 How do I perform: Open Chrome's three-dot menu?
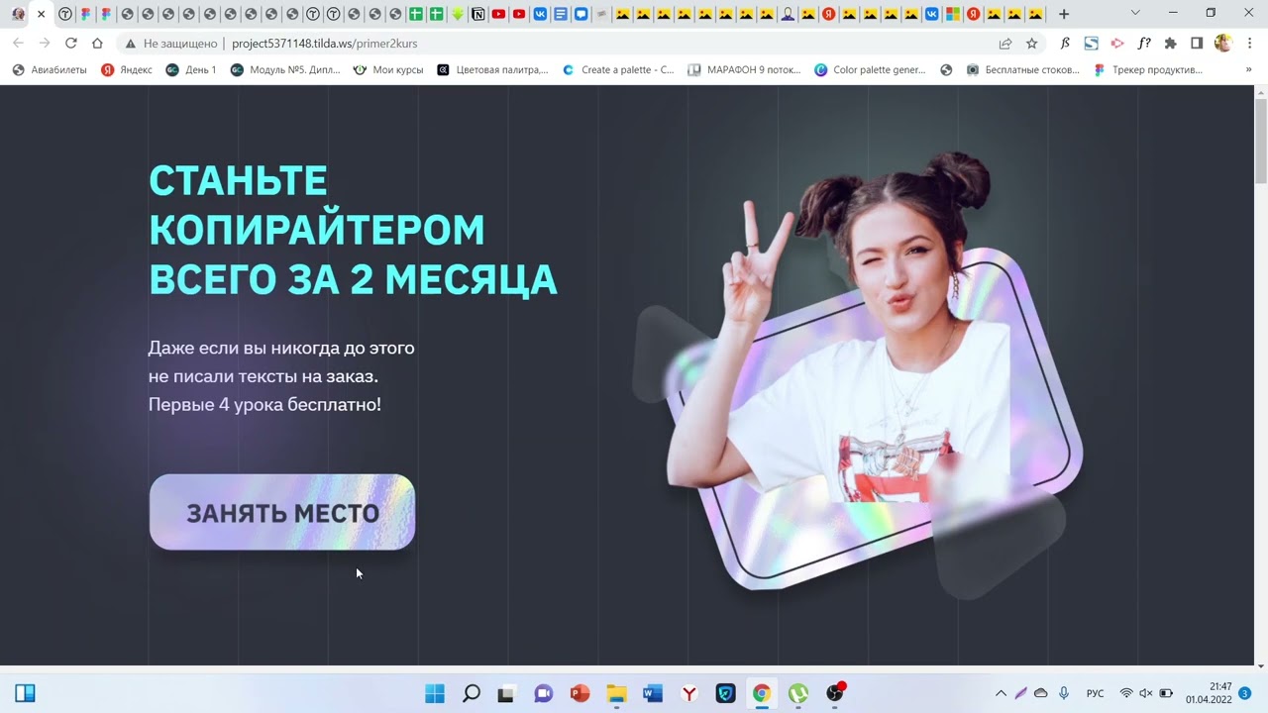1250,44
